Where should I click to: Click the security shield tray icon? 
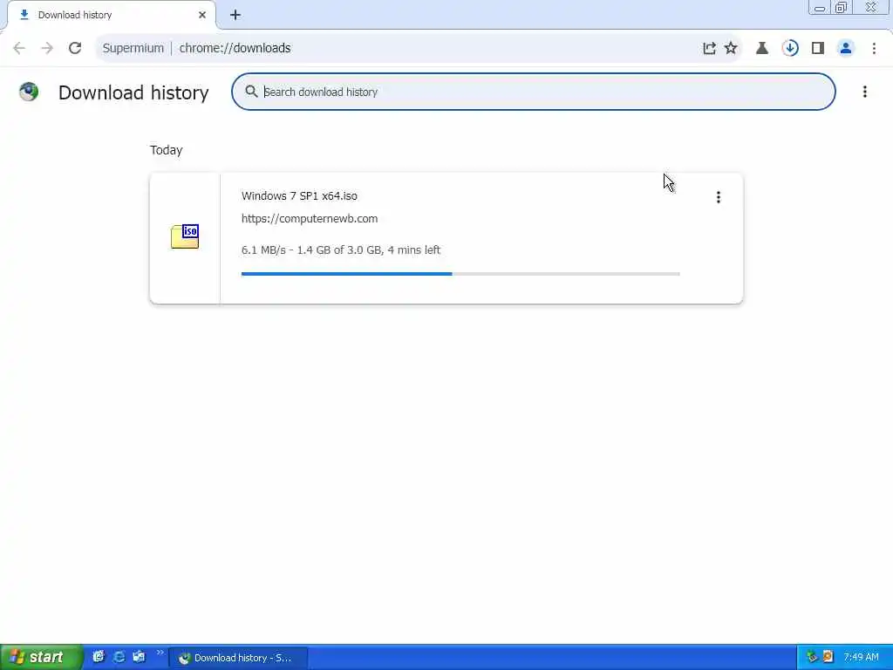click(828, 657)
